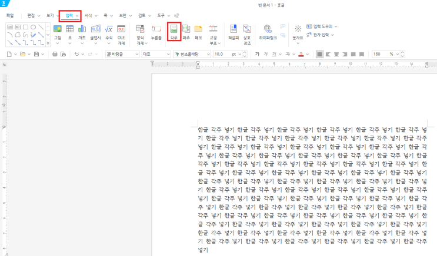
Task: Set justified (both sides) paragraph alignment
Action: (x=320, y=54)
